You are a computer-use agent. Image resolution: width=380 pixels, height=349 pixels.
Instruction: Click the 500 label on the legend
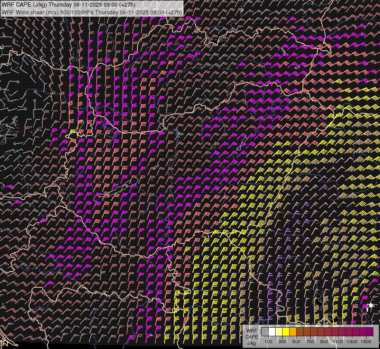296,342
